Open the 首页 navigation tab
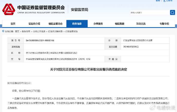 point(13,24)
